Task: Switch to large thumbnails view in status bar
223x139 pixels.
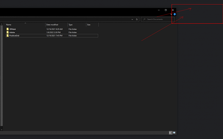Action: [x=174, y=132]
